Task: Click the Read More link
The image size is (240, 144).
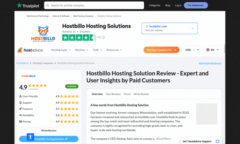Action: click(164, 139)
